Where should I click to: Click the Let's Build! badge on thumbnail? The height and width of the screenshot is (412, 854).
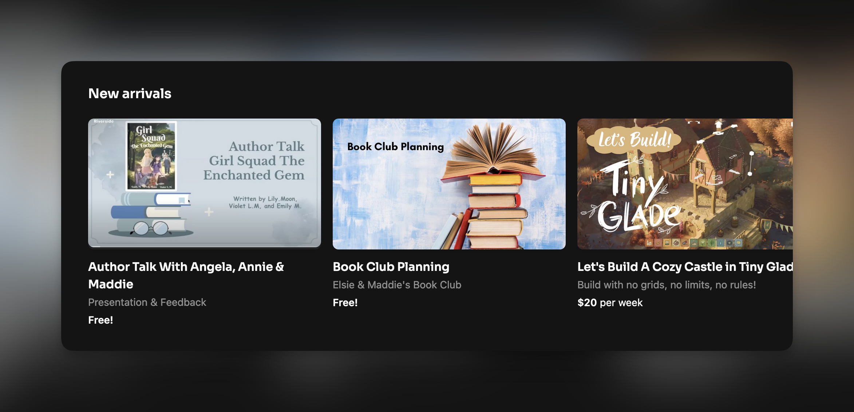tap(634, 140)
